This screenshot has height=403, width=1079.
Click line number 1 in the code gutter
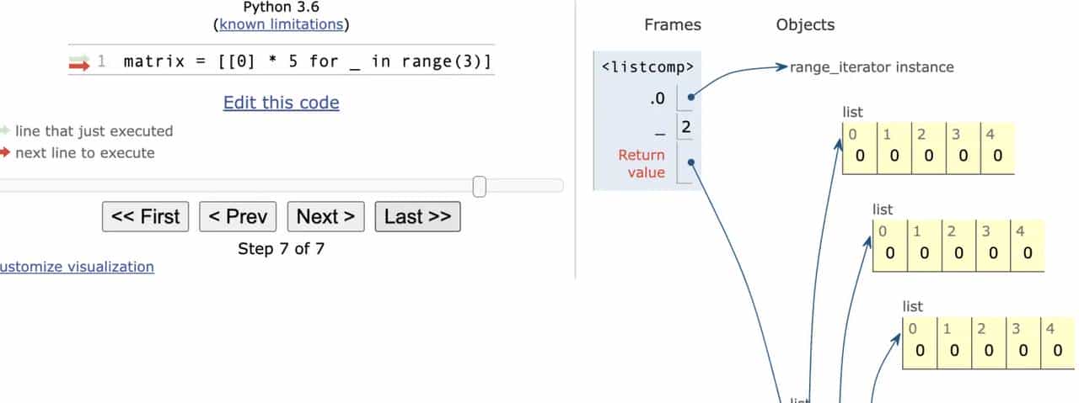pos(101,61)
